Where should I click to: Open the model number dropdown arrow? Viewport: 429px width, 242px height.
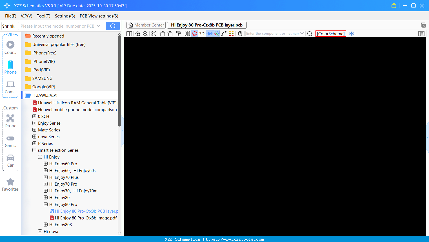tap(98, 26)
